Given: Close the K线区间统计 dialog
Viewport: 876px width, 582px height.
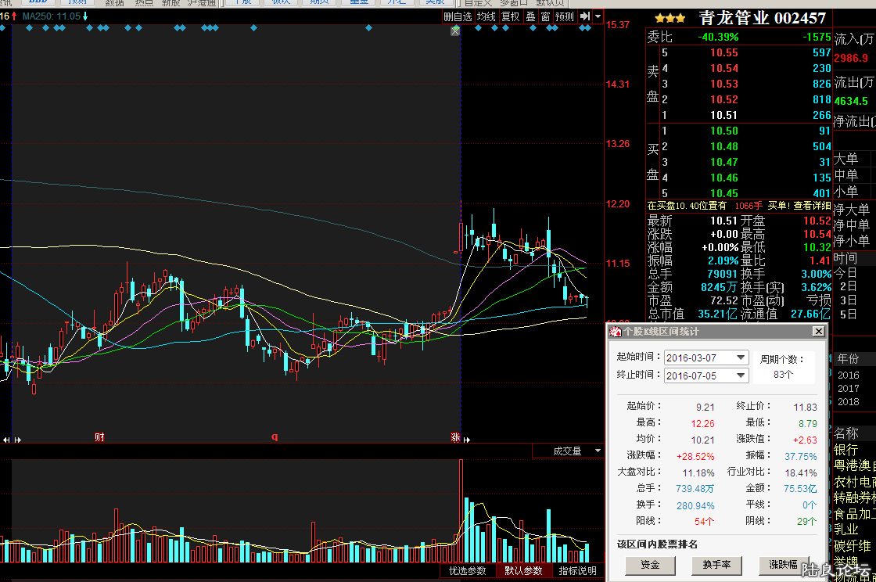Looking at the screenshot, I should [818, 332].
